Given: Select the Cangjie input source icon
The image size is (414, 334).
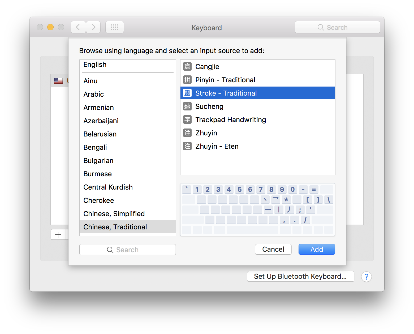Looking at the screenshot, I should pyautogui.click(x=187, y=67).
